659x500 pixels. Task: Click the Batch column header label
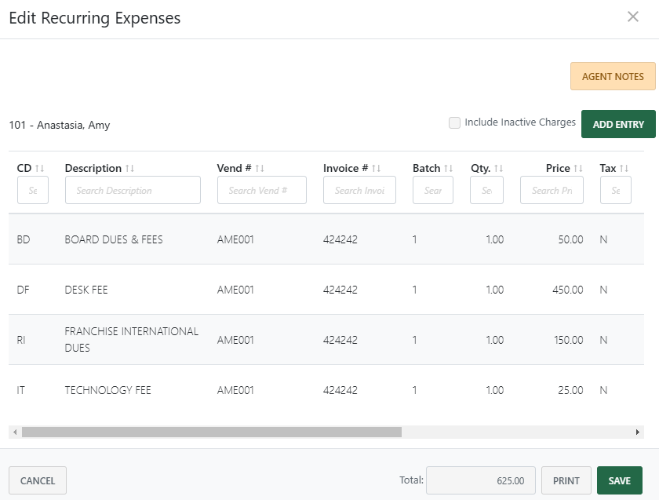click(x=426, y=168)
